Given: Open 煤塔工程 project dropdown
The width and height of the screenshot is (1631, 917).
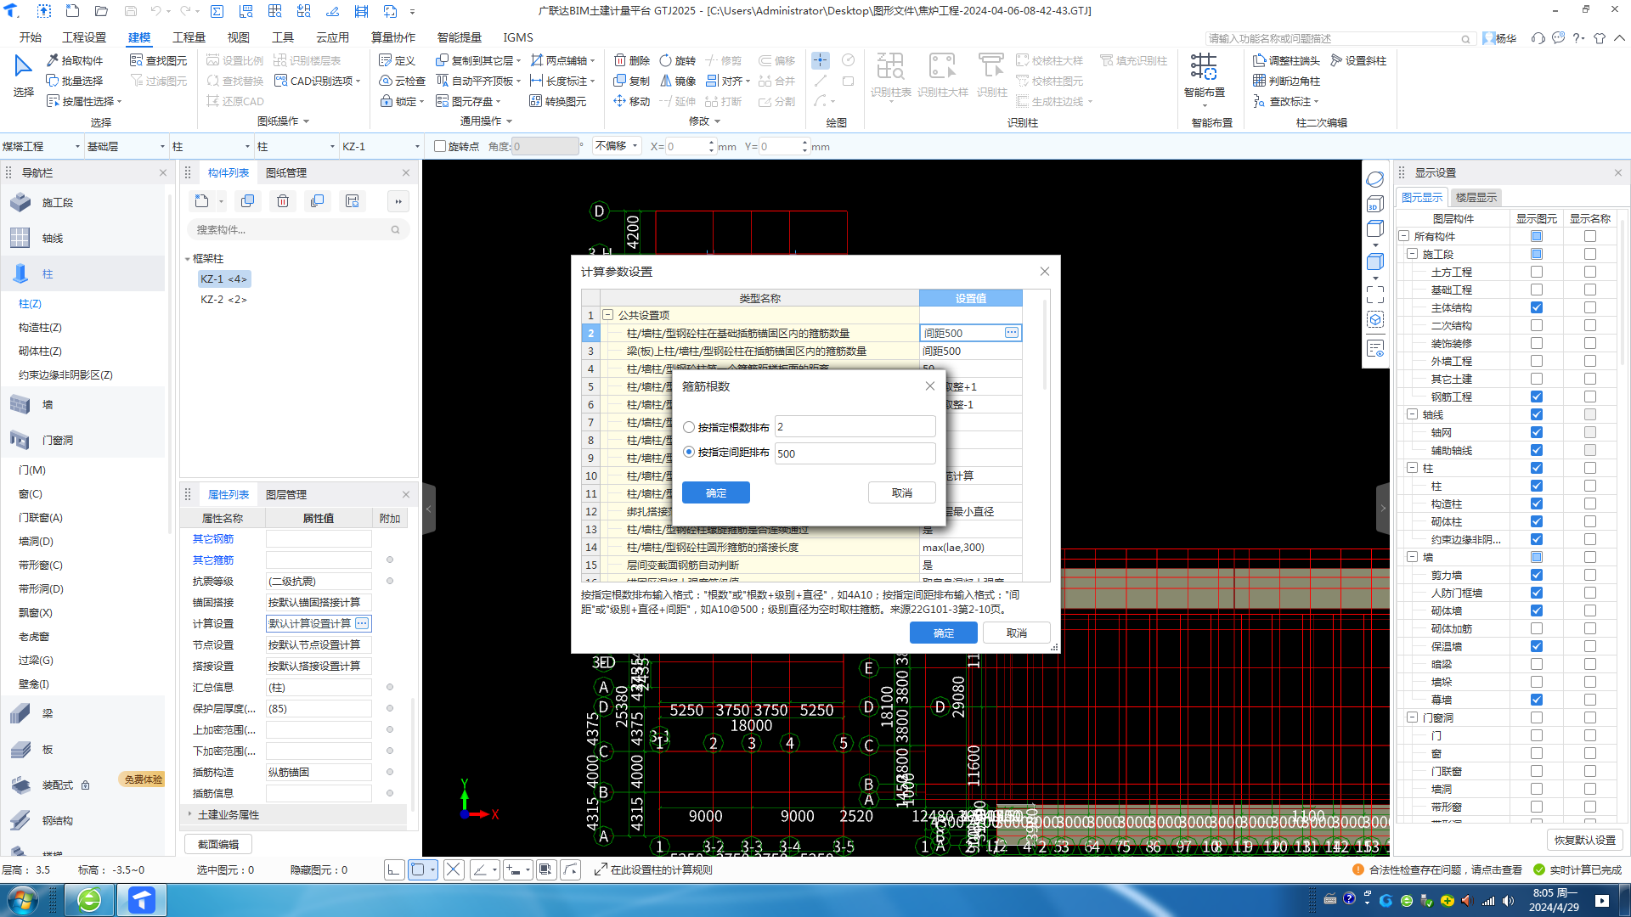Looking at the screenshot, I should [42, 146].
